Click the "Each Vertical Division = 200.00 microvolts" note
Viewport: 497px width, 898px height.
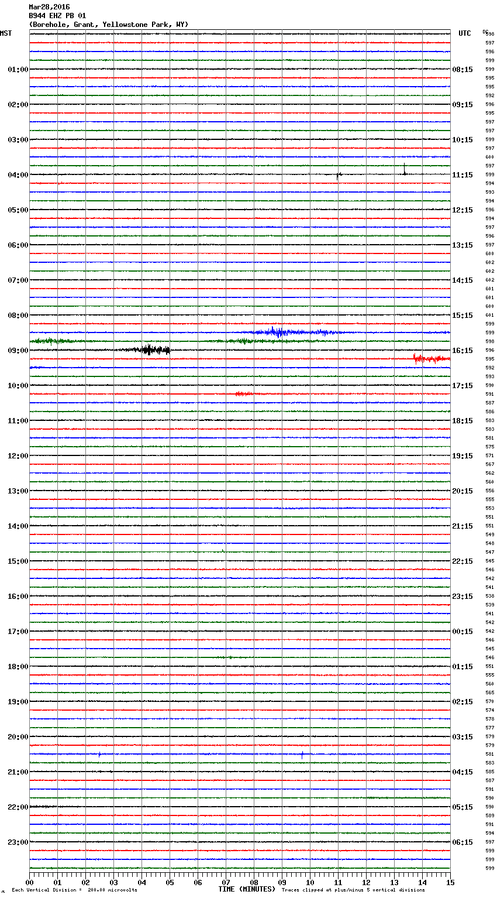[x=75, y=890]
